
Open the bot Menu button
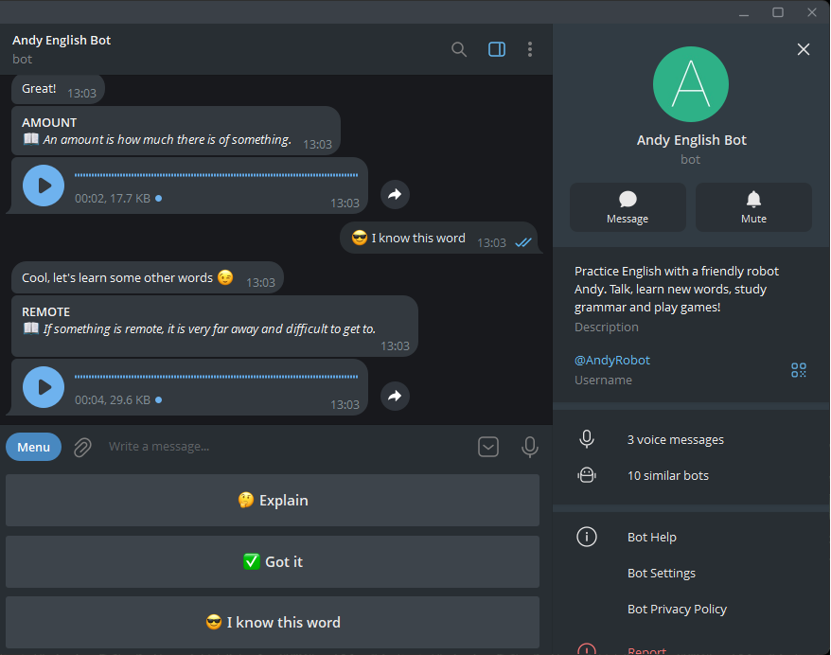point(33,447)
